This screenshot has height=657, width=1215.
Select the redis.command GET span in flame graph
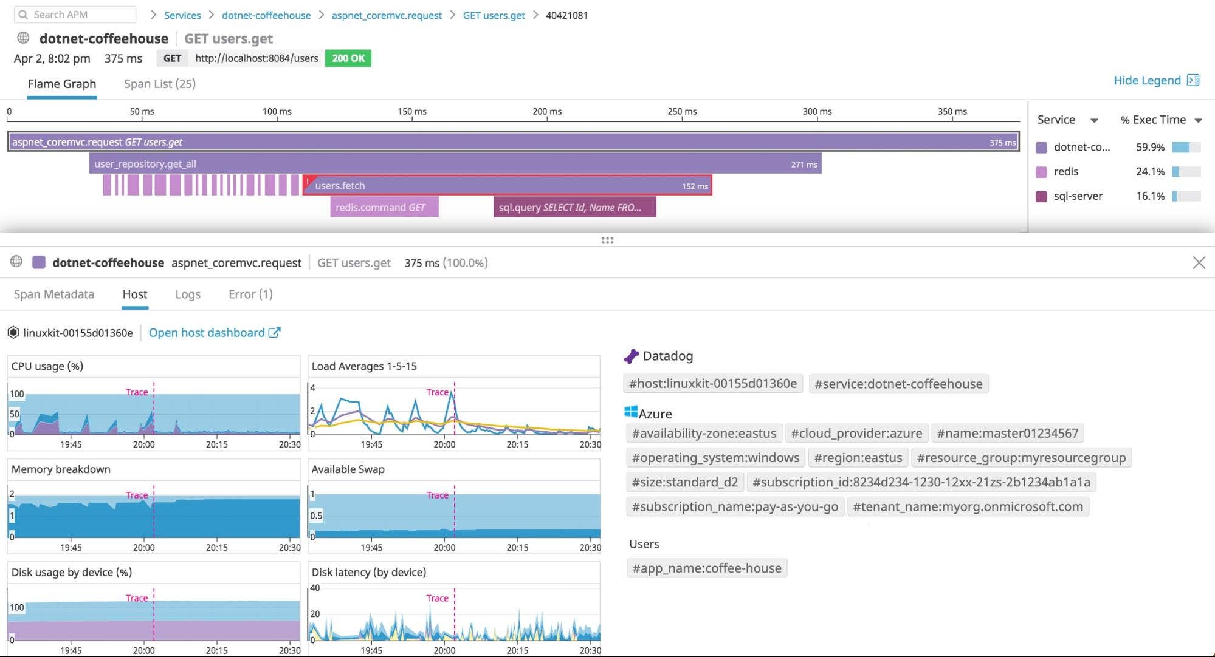tap(384, 207)
